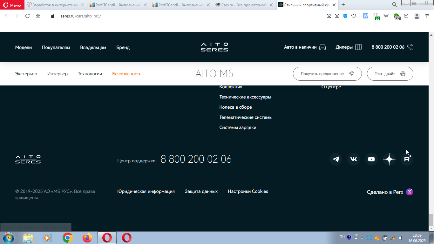Click the edit/pin page icon in address bar
Screen dimensions: 434x244
[329, 16]
